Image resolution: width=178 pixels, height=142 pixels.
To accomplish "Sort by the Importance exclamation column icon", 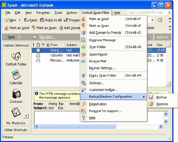I will [33, 45].
